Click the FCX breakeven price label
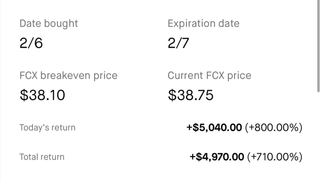This screenshot has height=181, width=322. 68,76
